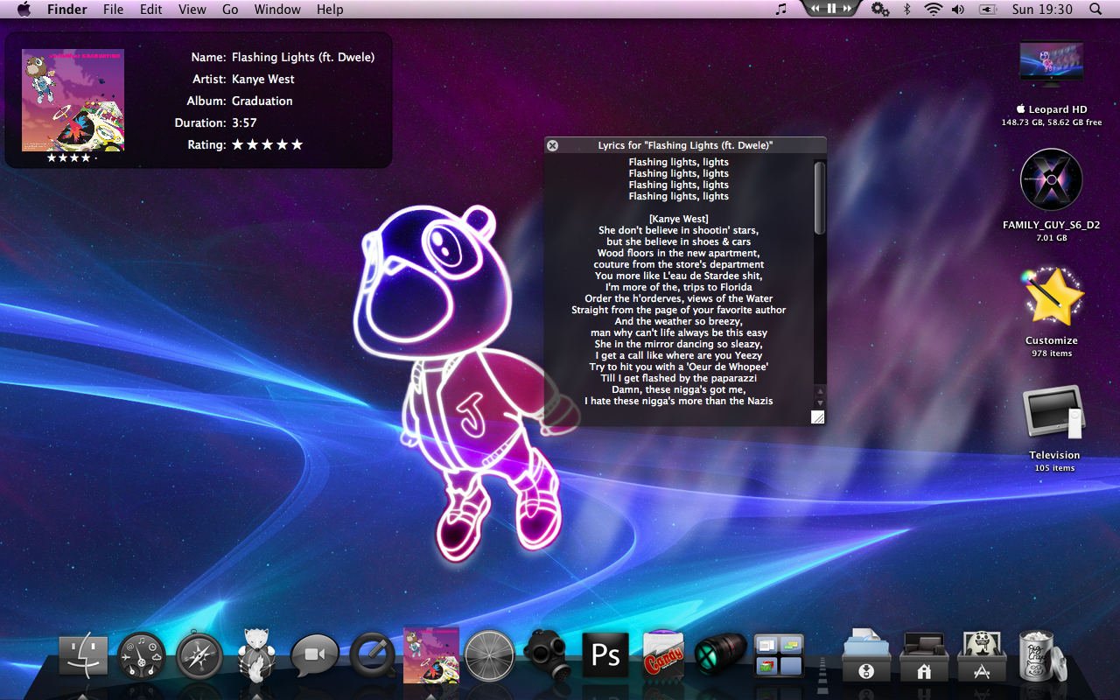Open Spaces grid icon in dock
The image size is (1120, 700).
pyautogui.click(x=779, y=655)
